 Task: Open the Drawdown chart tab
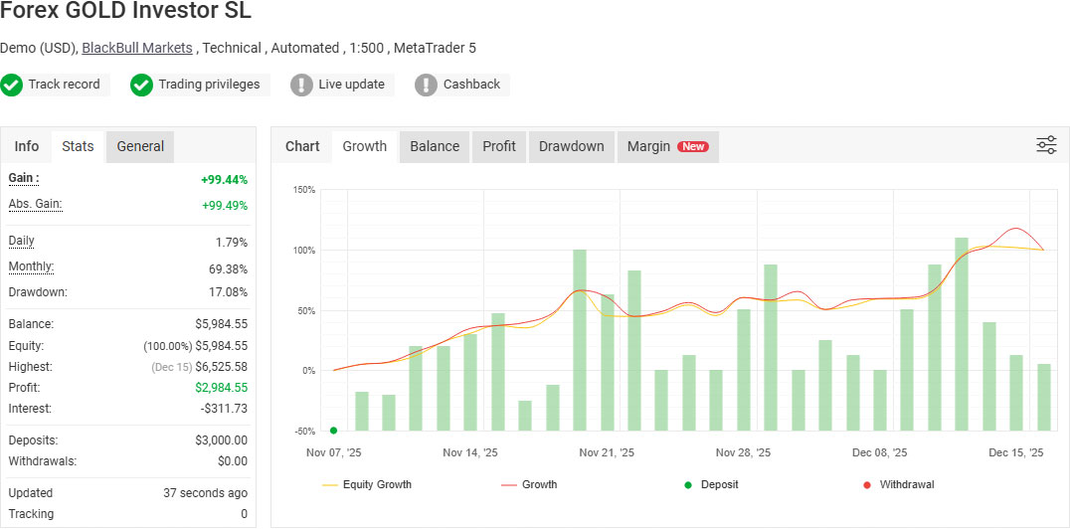click(x=571, y=146)
